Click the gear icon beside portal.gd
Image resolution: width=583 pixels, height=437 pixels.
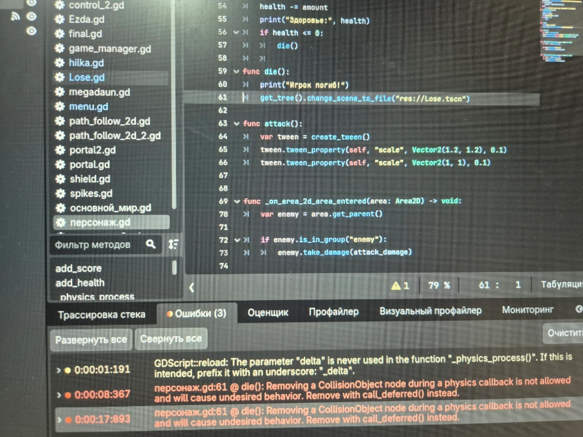click(60, 164)
